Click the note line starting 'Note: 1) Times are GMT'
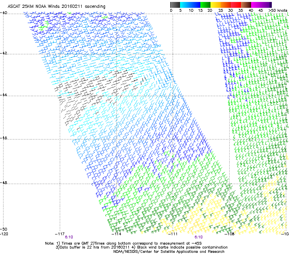 123,243
